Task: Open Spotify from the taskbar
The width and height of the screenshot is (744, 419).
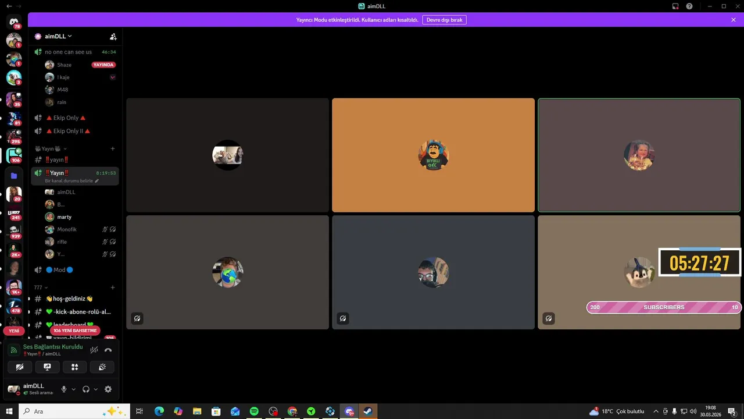Action: pos(254,411)
